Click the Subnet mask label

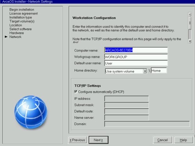tap(84, 105)
